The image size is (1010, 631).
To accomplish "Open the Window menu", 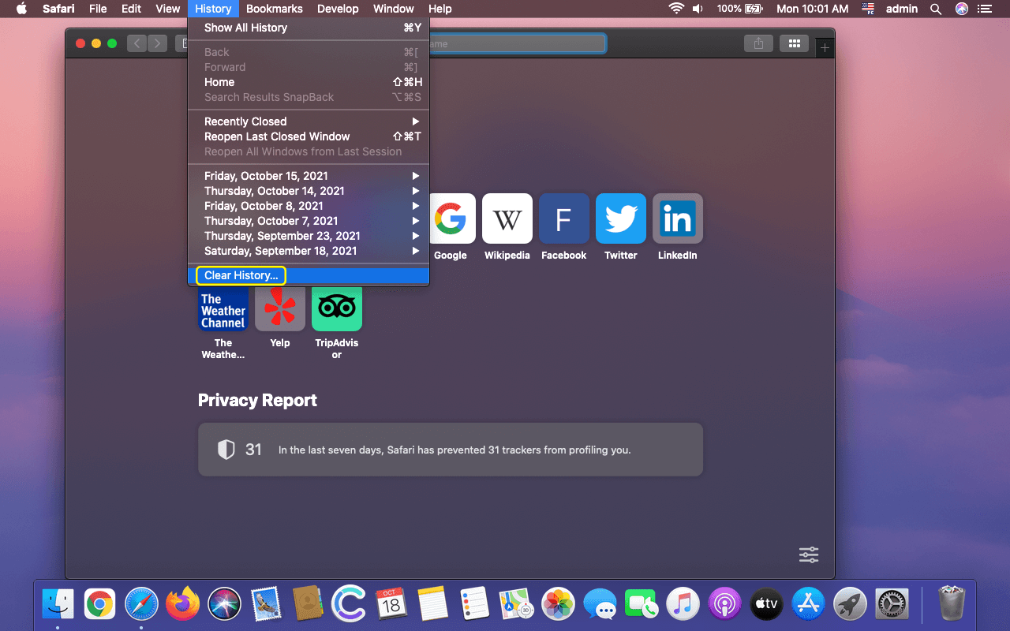I will point(394,9).
